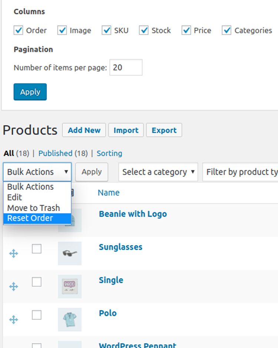This screenshot has width=278, height=348.
Task: Collapse the Bulk Actions dropdown
Action: click(37, 172)
